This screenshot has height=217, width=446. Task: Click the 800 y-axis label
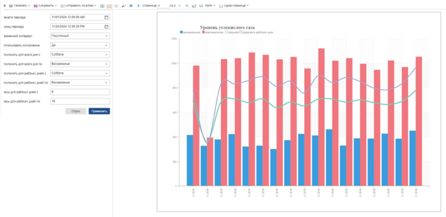175,87
